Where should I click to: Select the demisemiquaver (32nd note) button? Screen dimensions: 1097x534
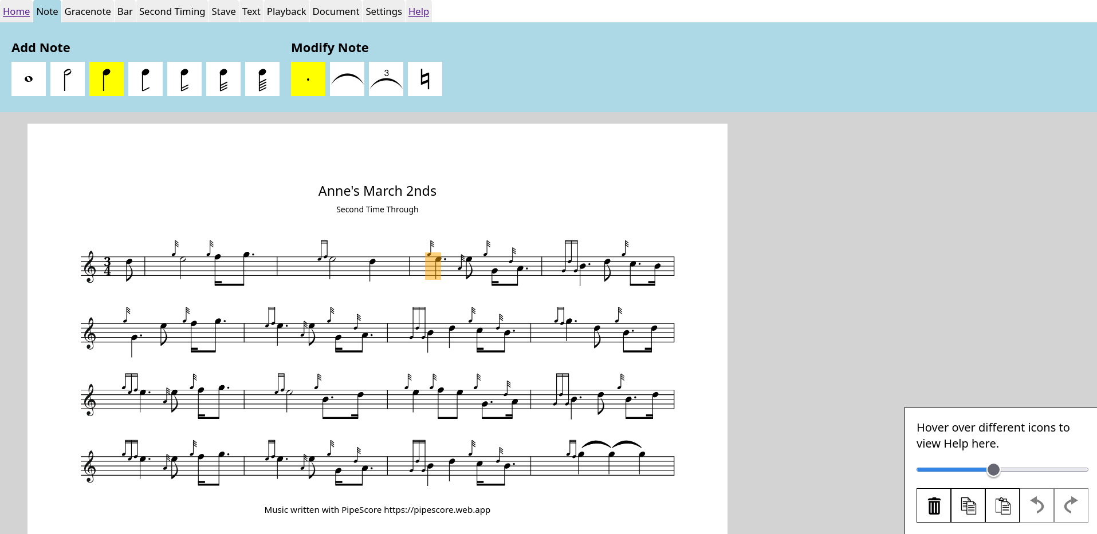pyautogui.click(x=223, y=79)
